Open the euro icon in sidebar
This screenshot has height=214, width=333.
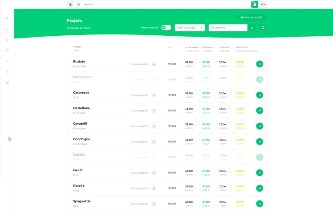click(7, 61)
